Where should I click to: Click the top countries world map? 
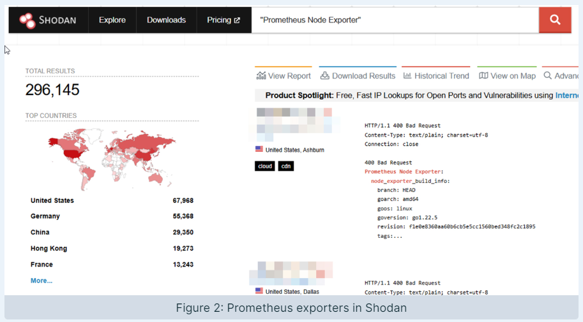(x=112, y=159)
